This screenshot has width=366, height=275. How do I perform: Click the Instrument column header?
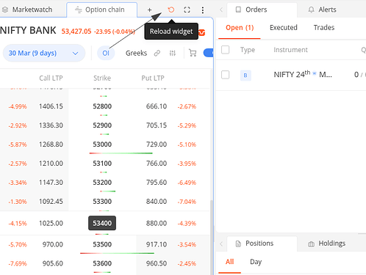(x=290, y=50)
